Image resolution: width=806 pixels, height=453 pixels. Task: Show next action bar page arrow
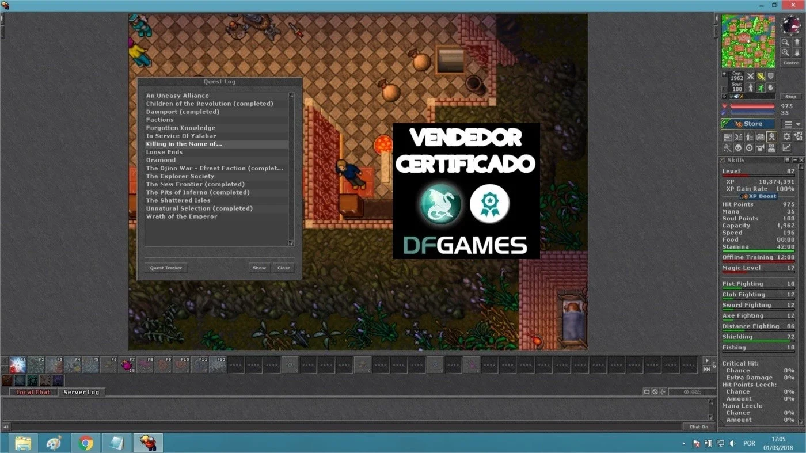(707, 361)
